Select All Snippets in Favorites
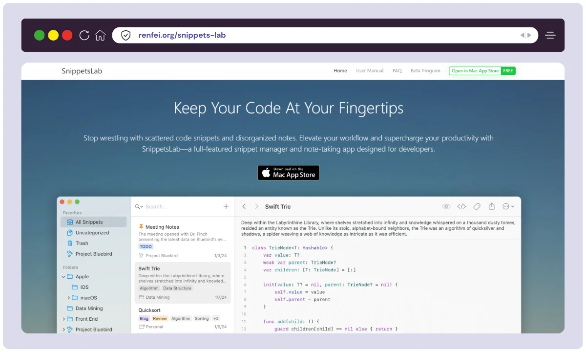 (94, 222)
